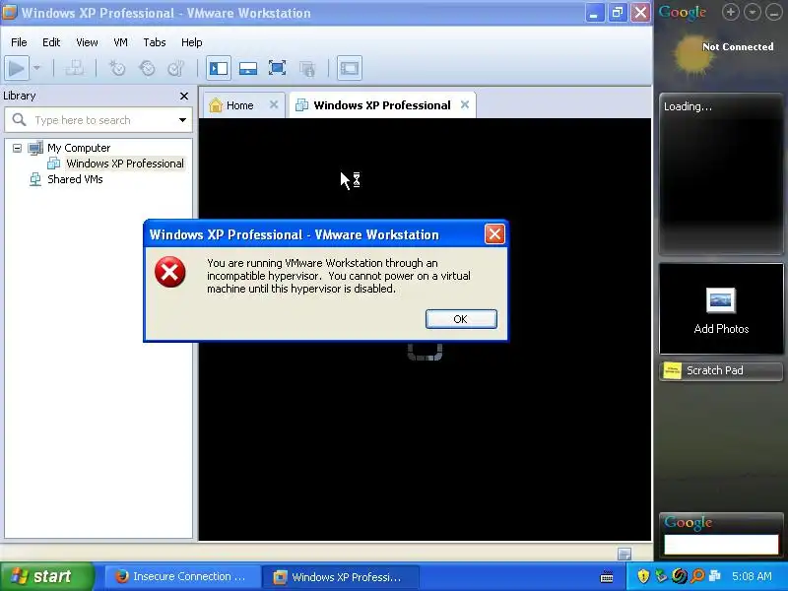
Task: Click the Google sidebar add gadget plus icon
Action: (730, 12)
